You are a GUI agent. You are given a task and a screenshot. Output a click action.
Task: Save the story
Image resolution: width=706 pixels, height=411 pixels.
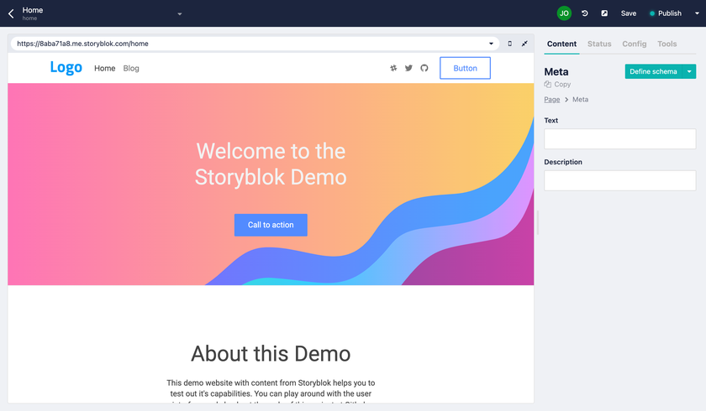(x=628, y=13)
